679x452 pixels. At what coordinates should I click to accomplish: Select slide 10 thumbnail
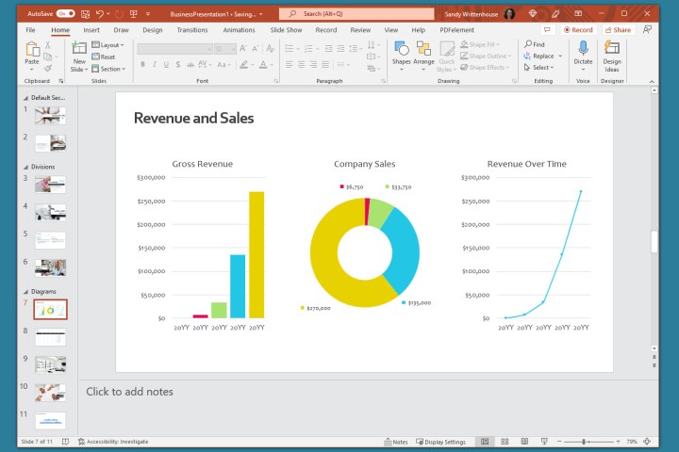(50, 391)
